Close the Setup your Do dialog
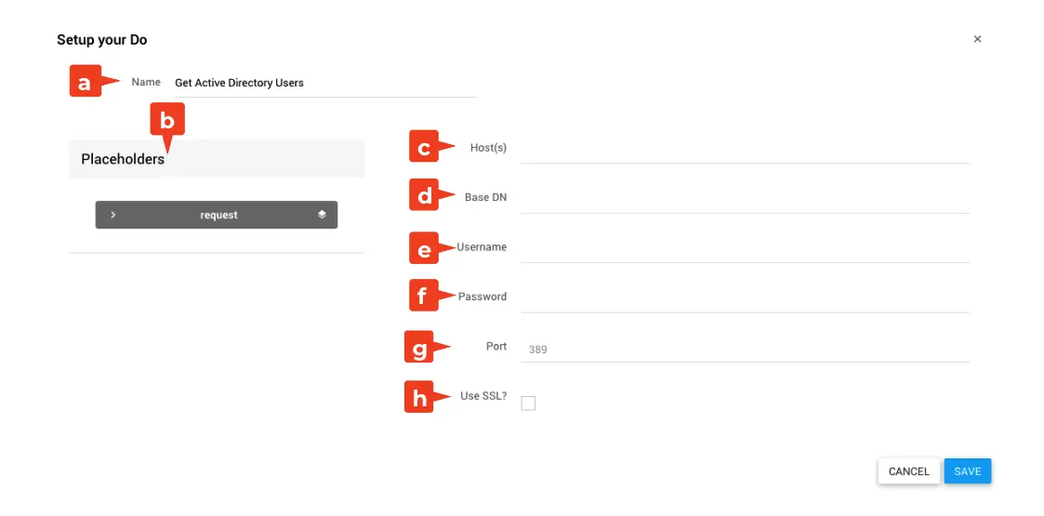 (977, 39)
